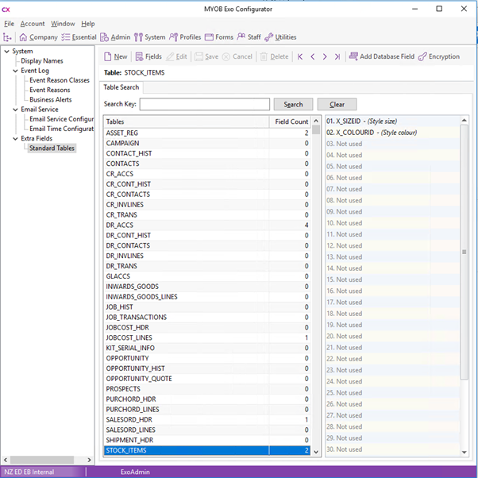Select the STOCK_ITEMS table row
This screenshot has width=478, height=478.
click(207, 450)
